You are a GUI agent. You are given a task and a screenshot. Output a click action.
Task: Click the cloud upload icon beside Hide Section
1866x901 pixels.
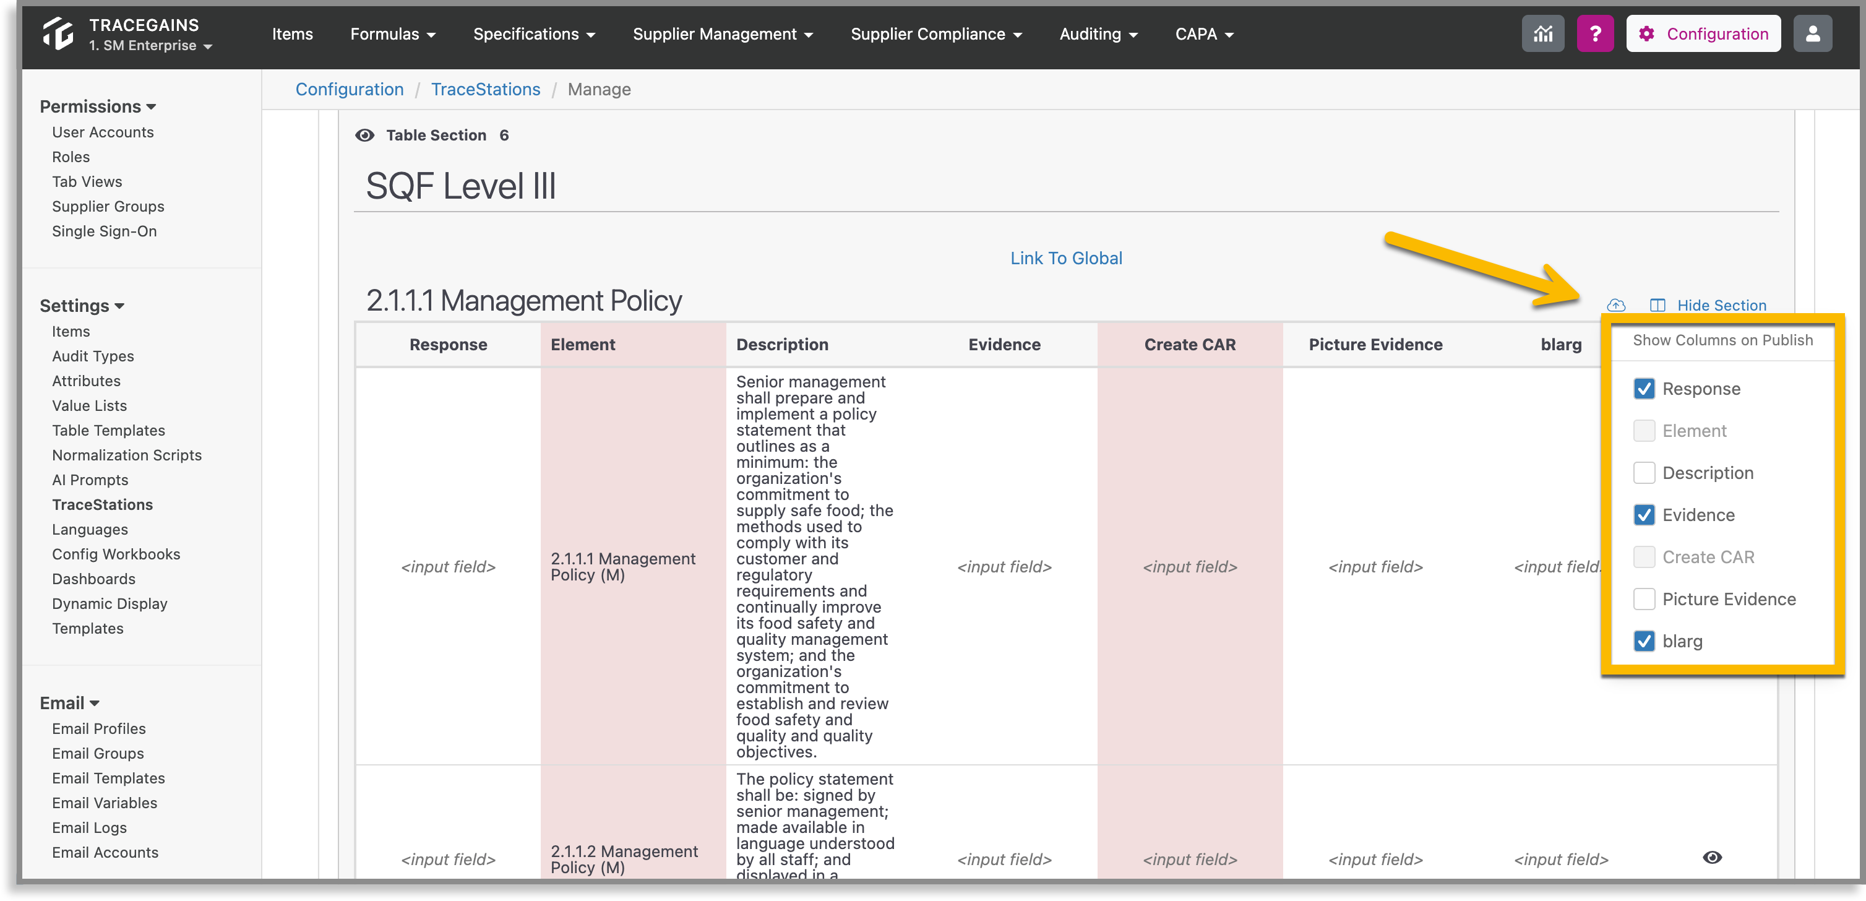click(1616, 305)
